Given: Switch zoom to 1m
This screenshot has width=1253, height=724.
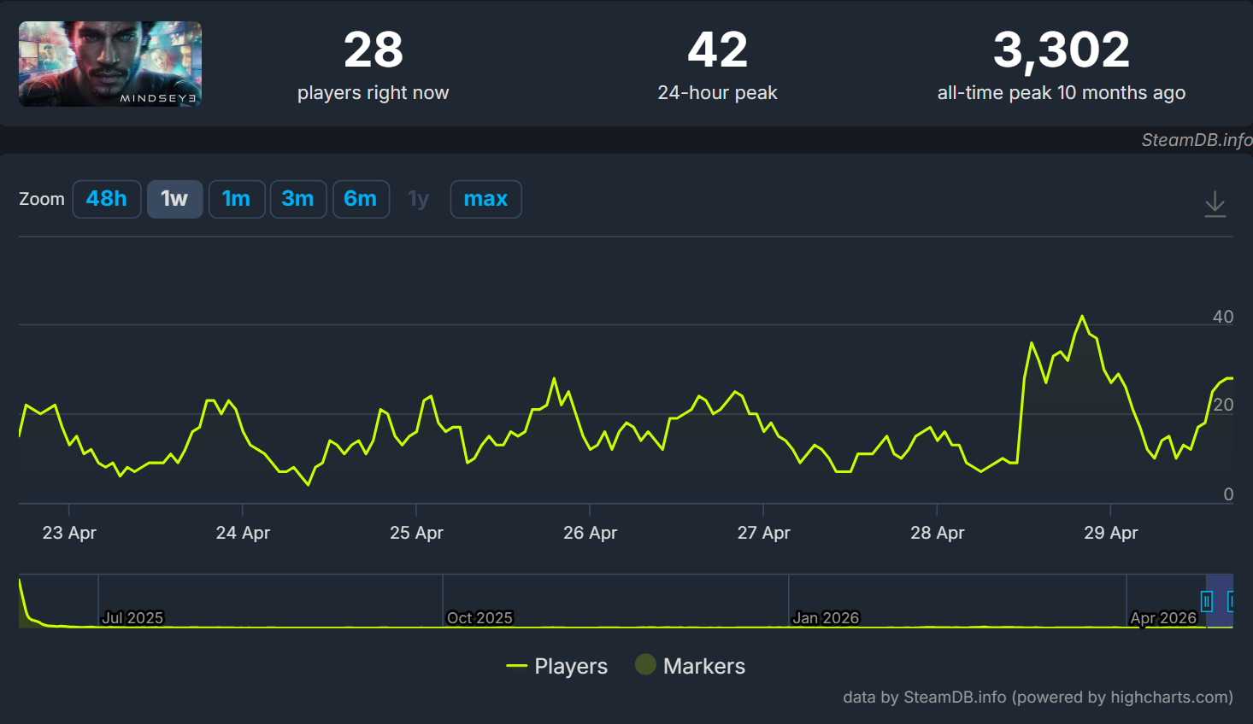Looking at the screenshot, I should pyautogui.click(x=236, y=199).
